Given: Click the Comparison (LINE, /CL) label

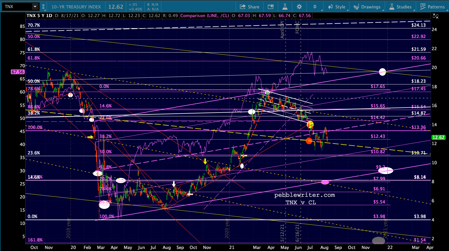Looking at the screenshot, I should pyautogui.click(x=205, y=16).
